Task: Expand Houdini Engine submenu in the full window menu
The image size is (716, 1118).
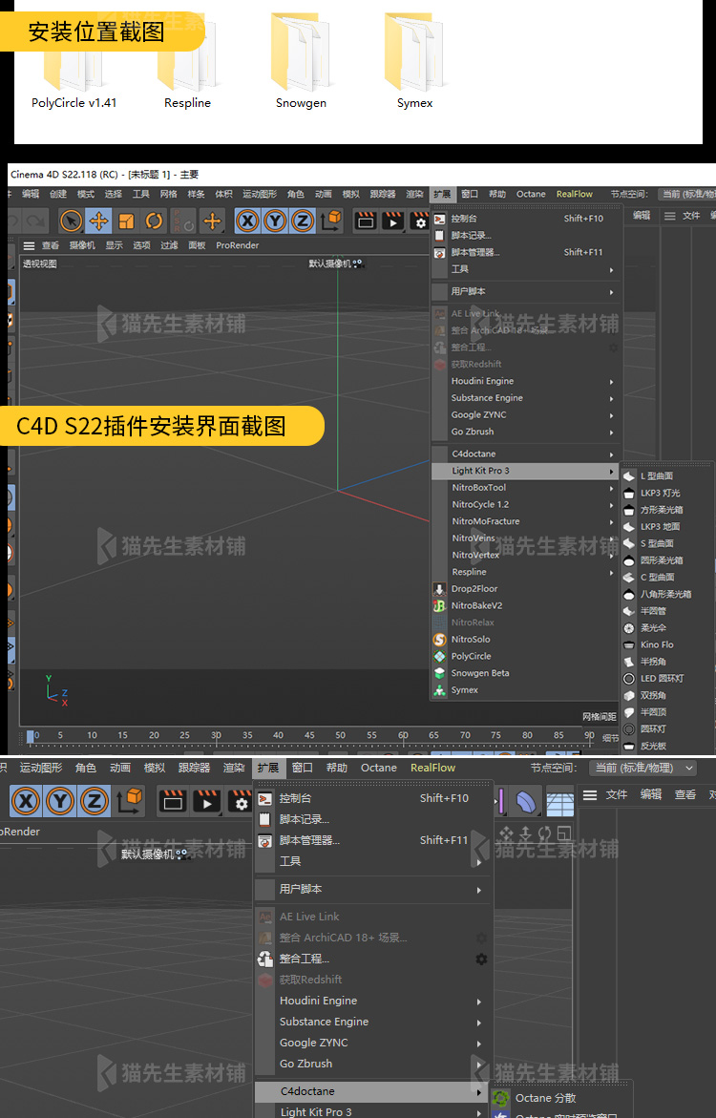Action: point(523,382)
